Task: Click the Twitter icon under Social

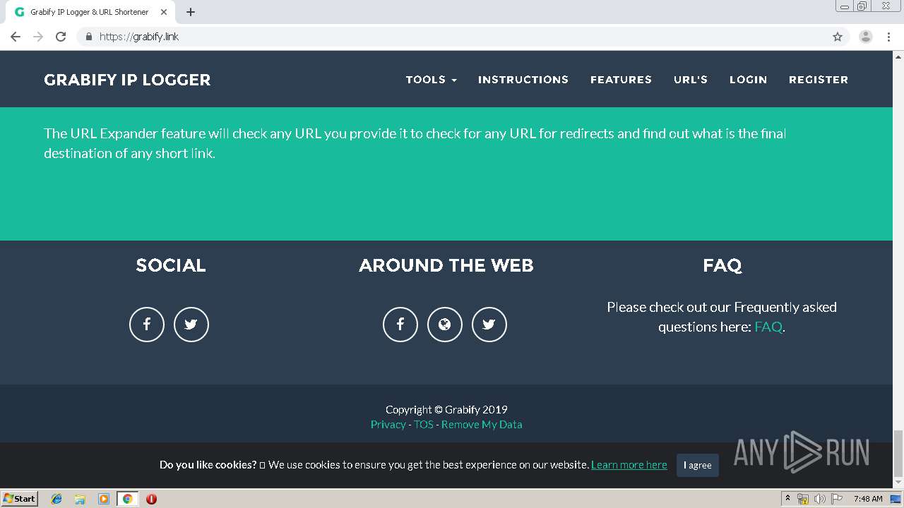Action: coord(191,325)
